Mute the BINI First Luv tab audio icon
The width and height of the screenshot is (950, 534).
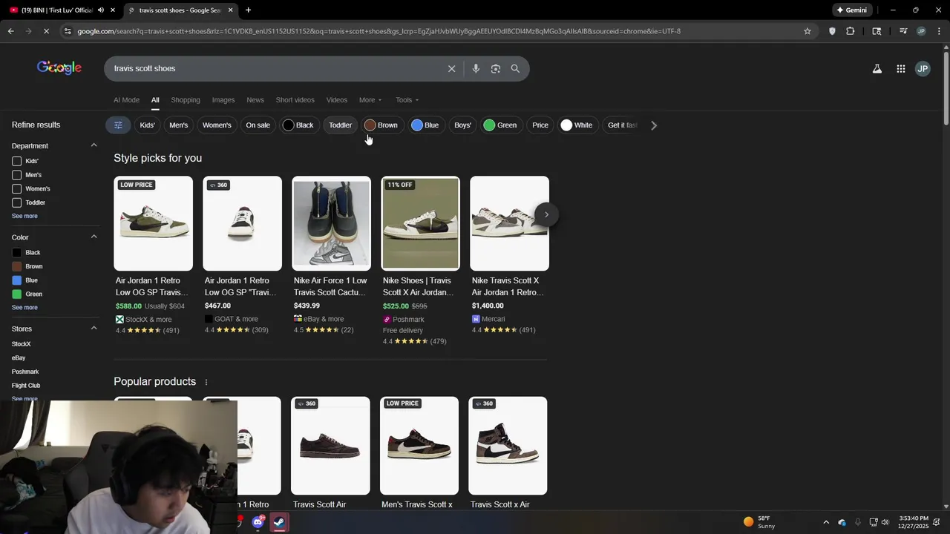(101, 10)
